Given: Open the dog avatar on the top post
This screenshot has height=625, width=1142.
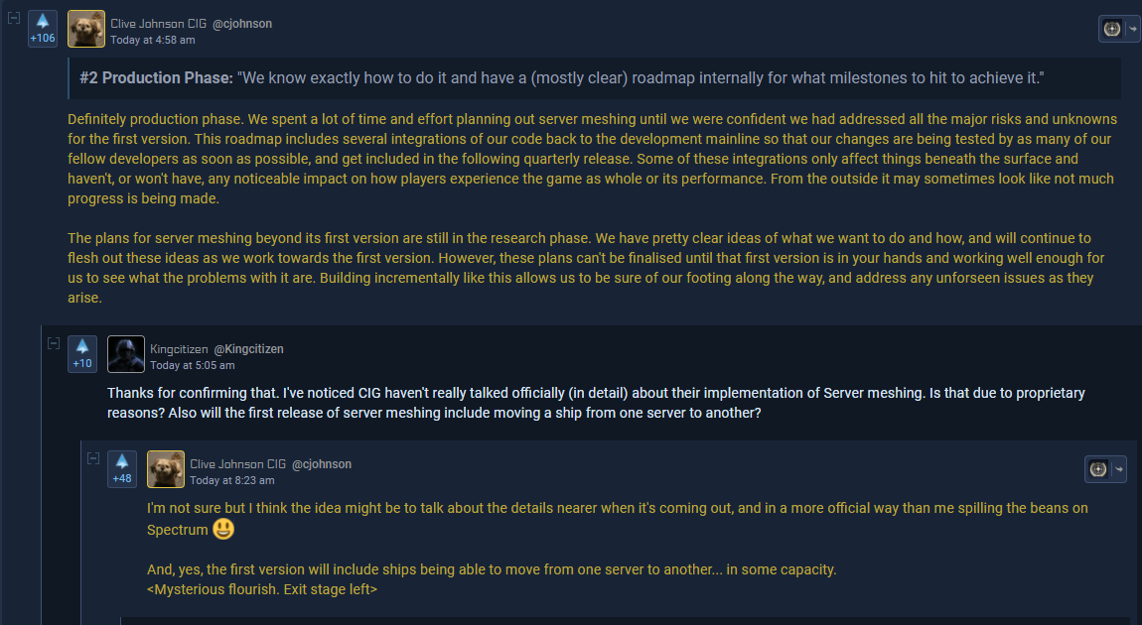Looking at the screenshot, I should tap(86, 29).
